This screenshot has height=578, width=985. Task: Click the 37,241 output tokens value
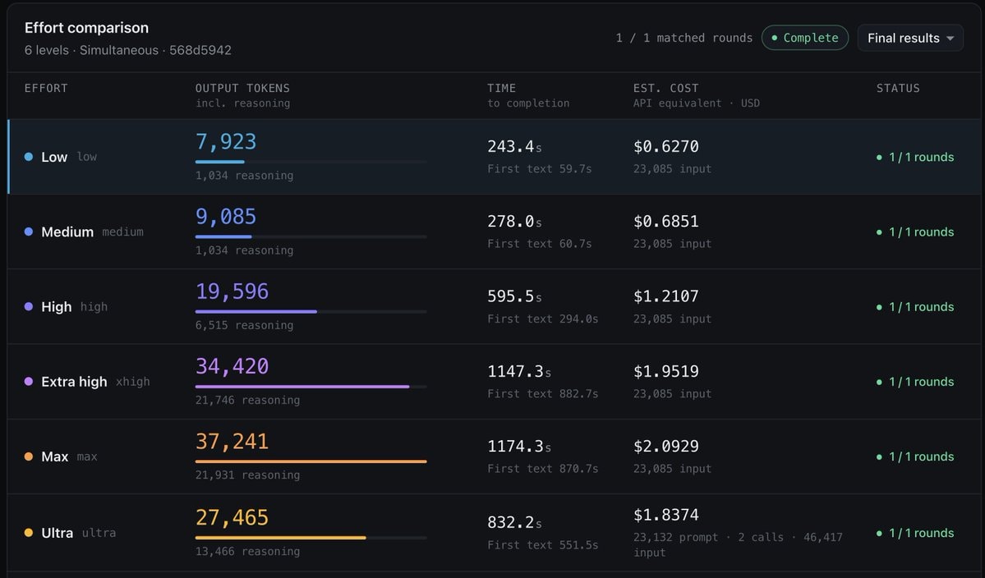232,441
